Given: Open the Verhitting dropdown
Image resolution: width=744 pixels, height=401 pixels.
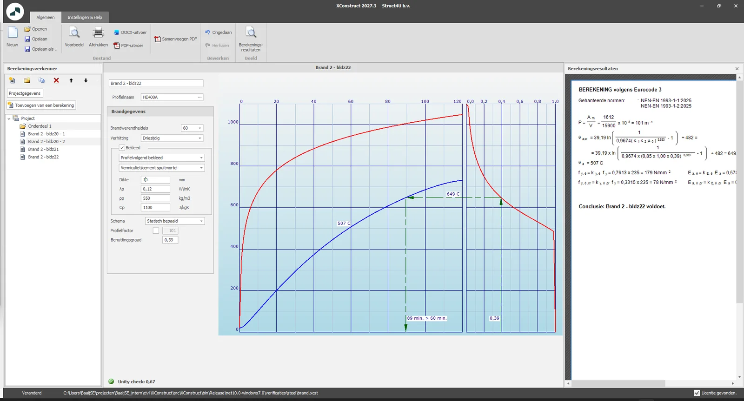Looking at the screenshot, I should click(200, 138).
